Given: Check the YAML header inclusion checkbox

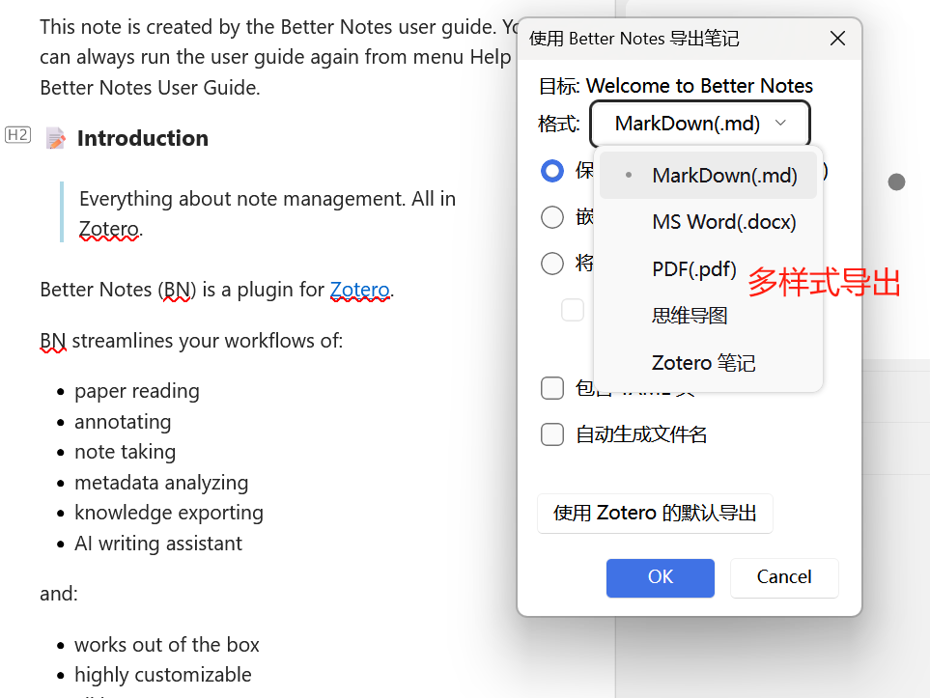Looking at the screenshot, I should pos(551,388).
